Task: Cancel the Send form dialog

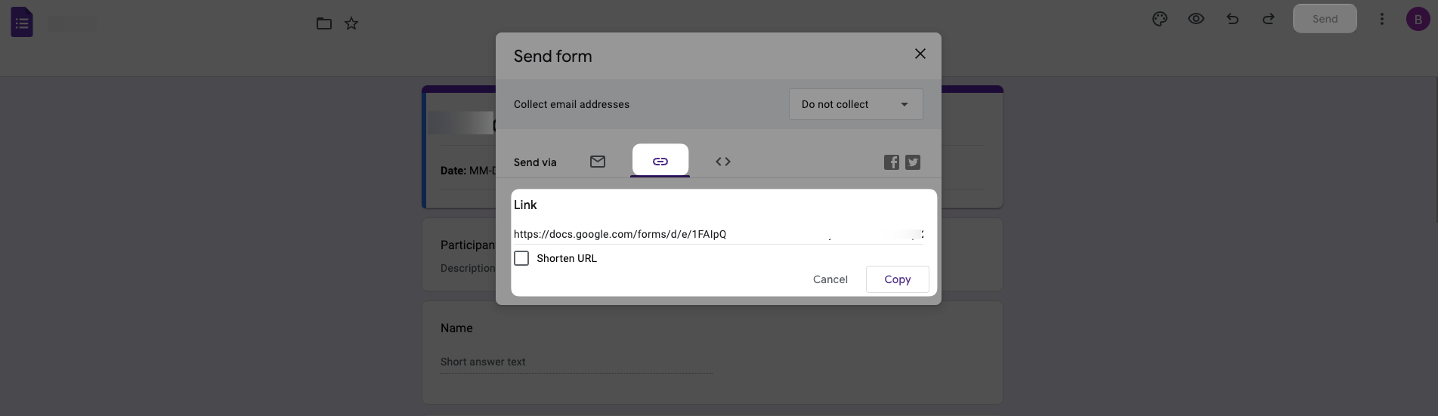Action: click(x=830, y=279)
